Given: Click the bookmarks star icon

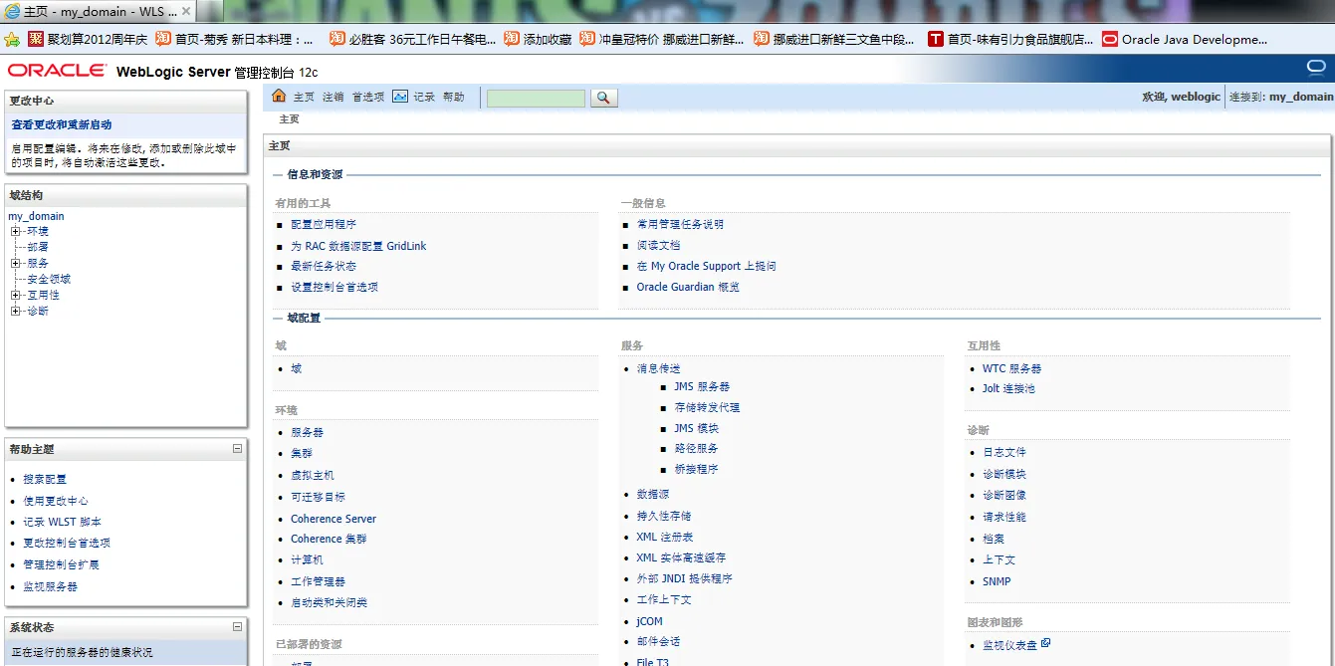Looking at the screenshot, I should click(x=12, y=40).
